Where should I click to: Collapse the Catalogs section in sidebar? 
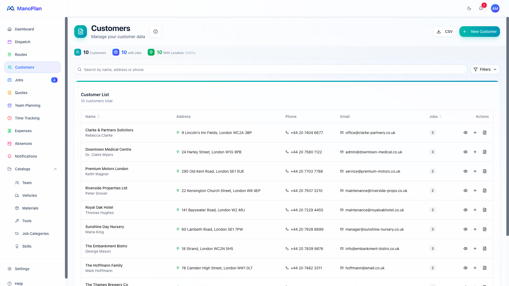55,169
